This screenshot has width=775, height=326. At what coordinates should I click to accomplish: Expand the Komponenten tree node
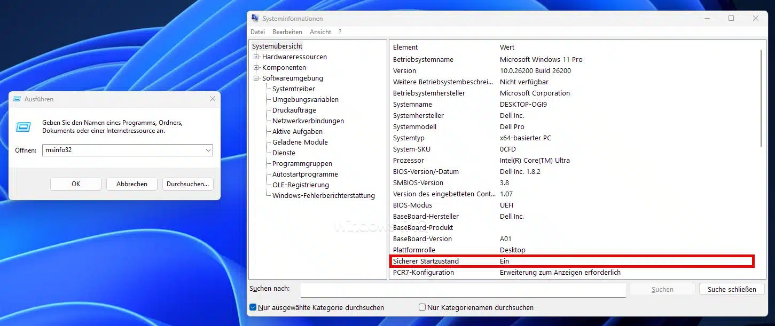click(x=256, y=68)
